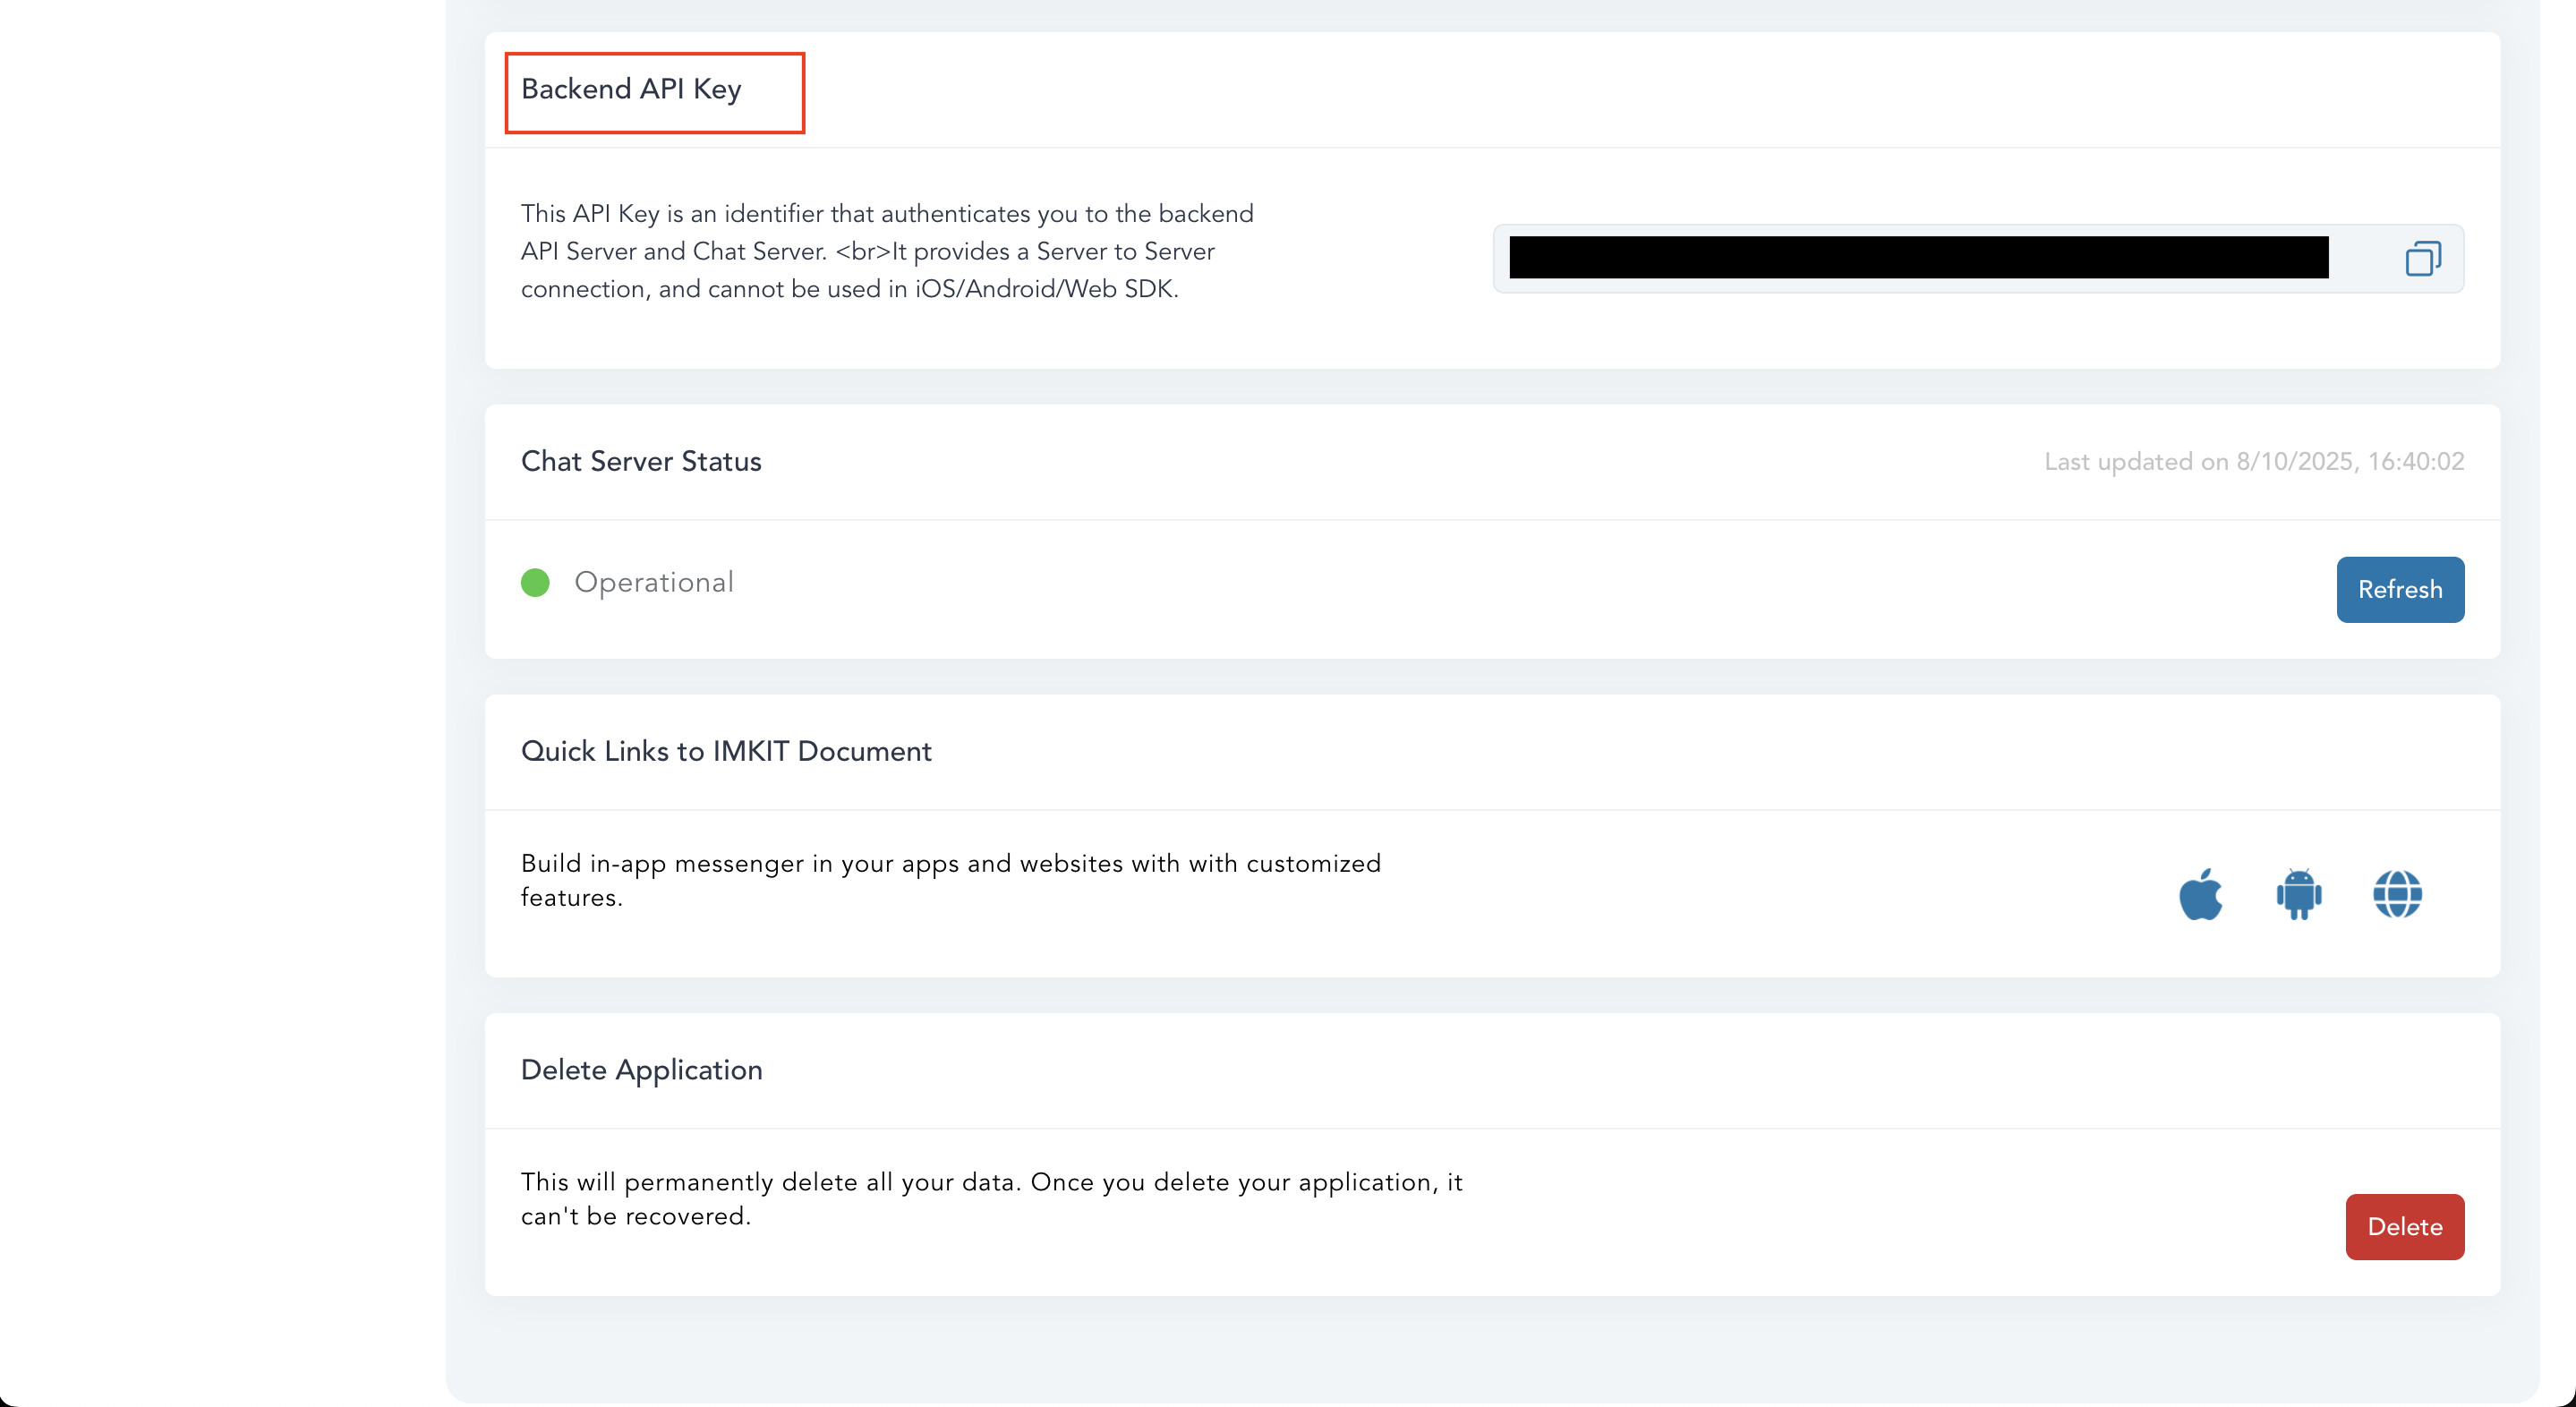Click the Delete Application heading
The height and width of the screenshot is (1407, 2576).
coord(641,1070)
